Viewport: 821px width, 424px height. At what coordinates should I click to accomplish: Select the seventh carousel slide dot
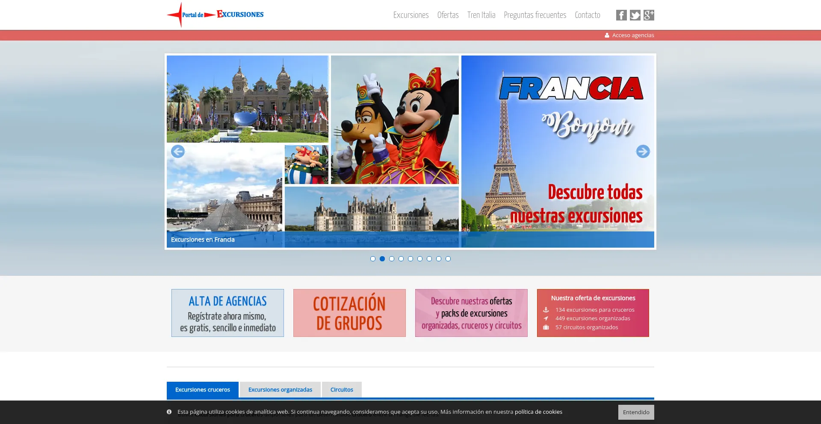429,259
